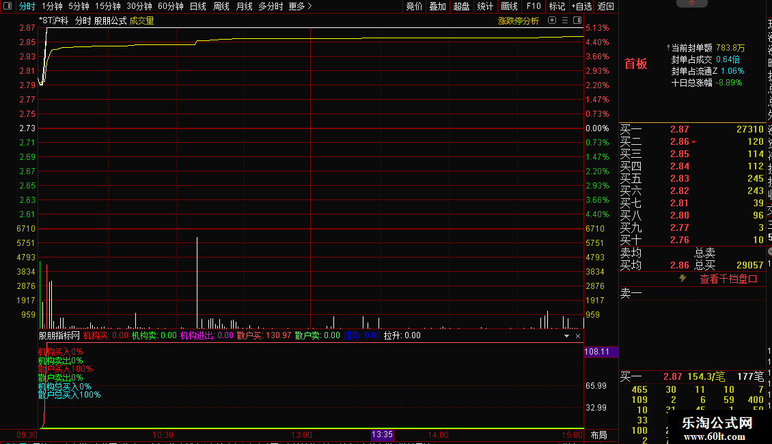Open the F10 company info
Screen dimensions: 772x444
pyautogui.click(x=534, y=6)
